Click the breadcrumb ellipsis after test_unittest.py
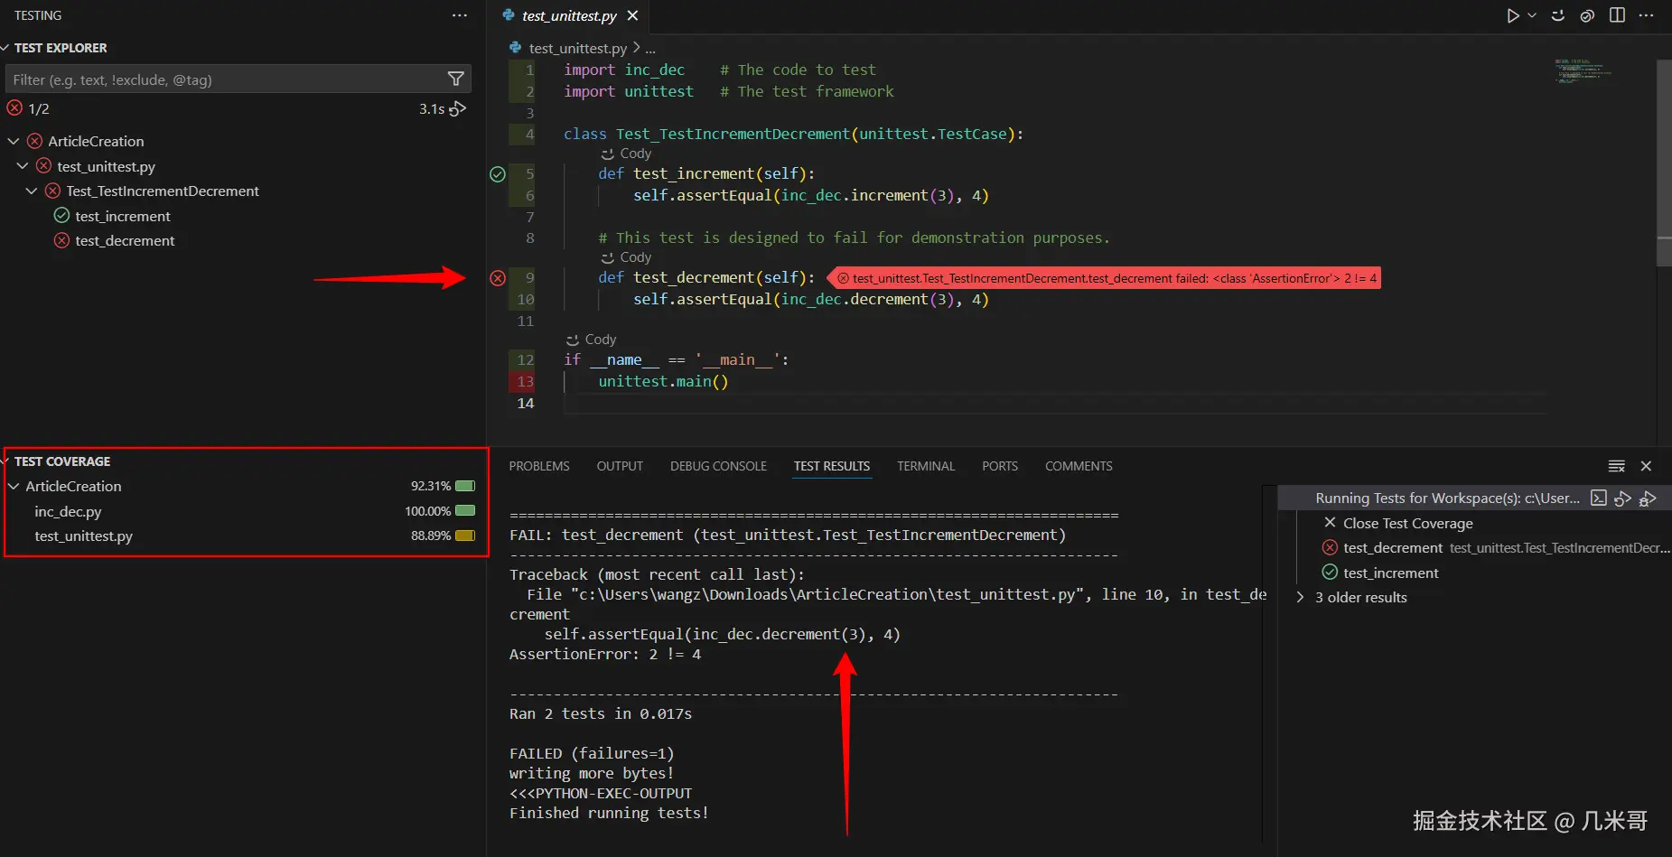1672x857 pixels. click(650, 48)
